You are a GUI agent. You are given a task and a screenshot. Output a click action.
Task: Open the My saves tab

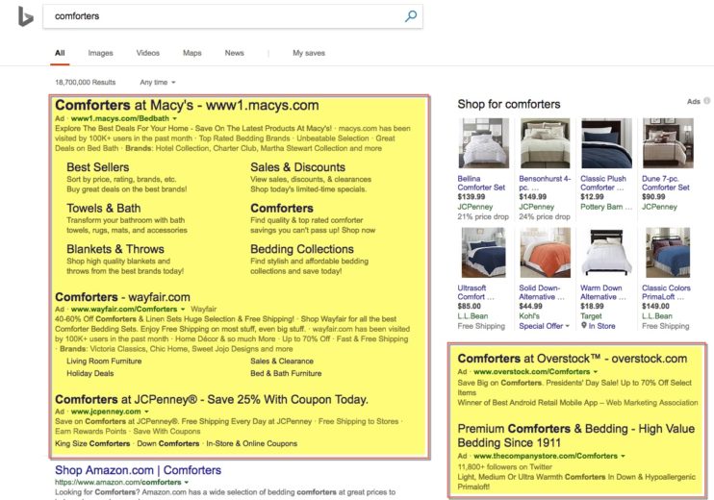coord(309,53)
